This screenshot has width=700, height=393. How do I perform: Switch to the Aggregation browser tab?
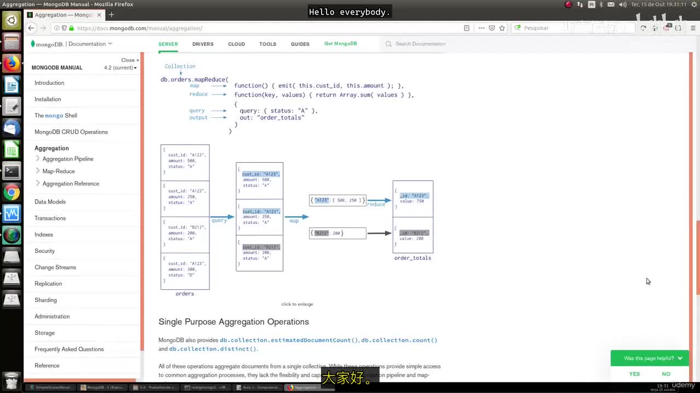pyautogui.click(x=65, y=15)
